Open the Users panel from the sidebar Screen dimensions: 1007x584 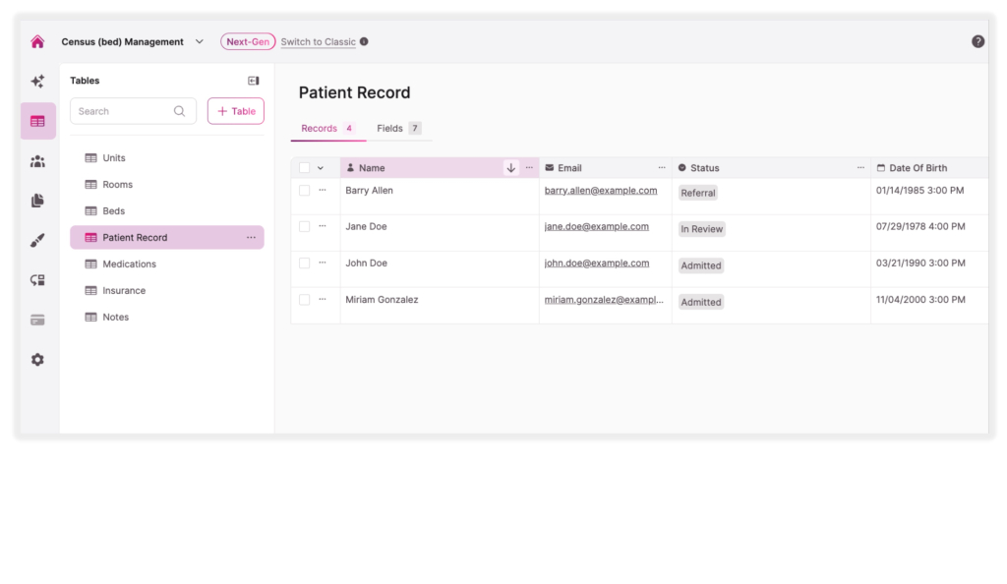pos(37,159)
